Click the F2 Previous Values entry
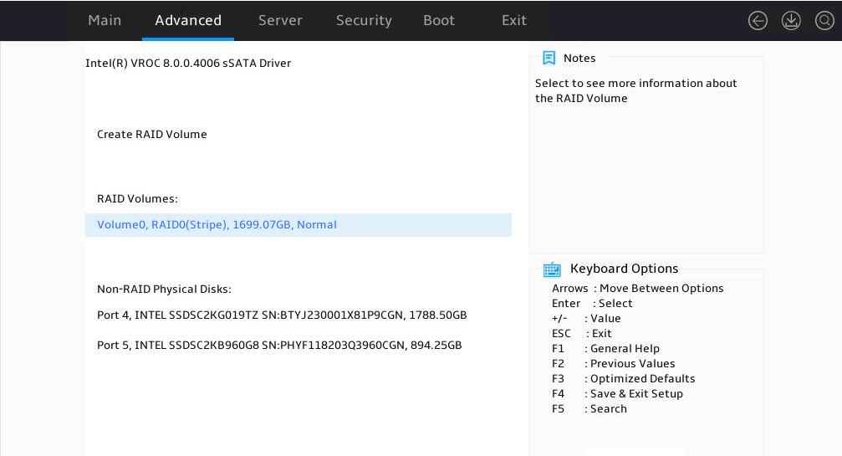Image resolution: width=842 pixels, height=456 pixels. click(613, 364)
